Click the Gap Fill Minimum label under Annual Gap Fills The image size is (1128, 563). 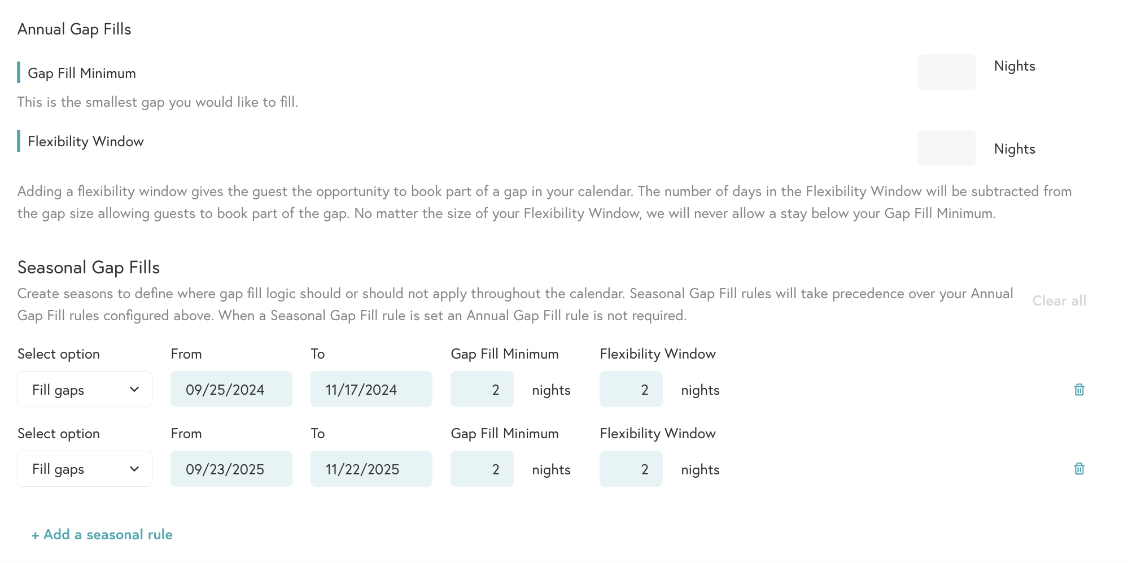pyautogui.click(x=82, y=73)
